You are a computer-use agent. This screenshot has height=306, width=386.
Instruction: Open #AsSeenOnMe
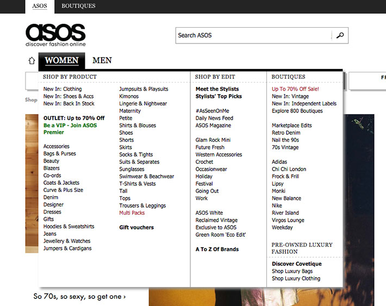point(213,111)
